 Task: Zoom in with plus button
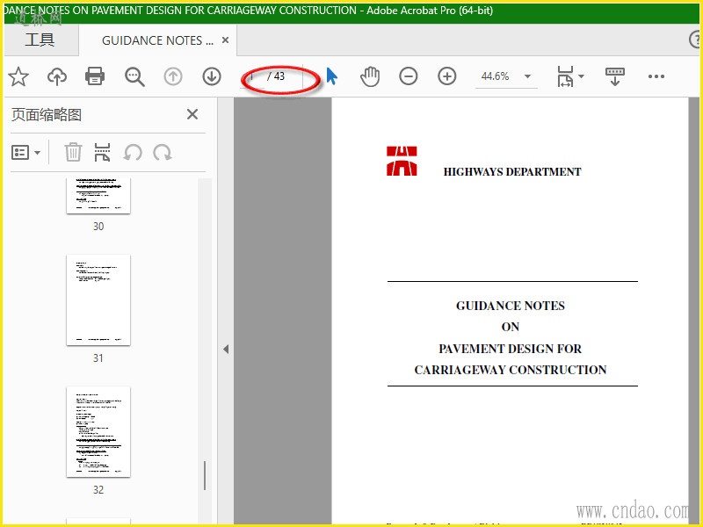pos(447,76)
